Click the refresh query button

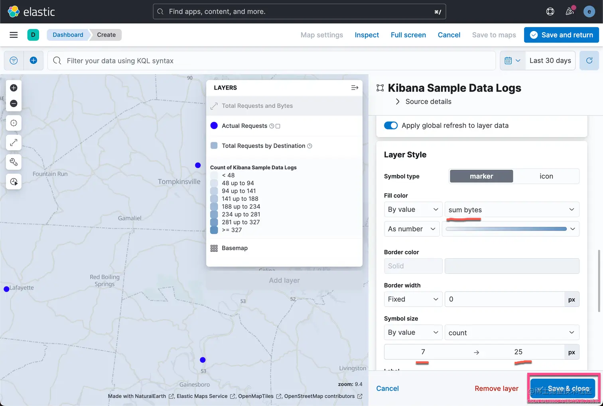click(589, 61)
